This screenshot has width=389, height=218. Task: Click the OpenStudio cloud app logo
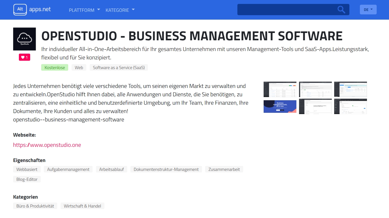[x=24, y=39]
